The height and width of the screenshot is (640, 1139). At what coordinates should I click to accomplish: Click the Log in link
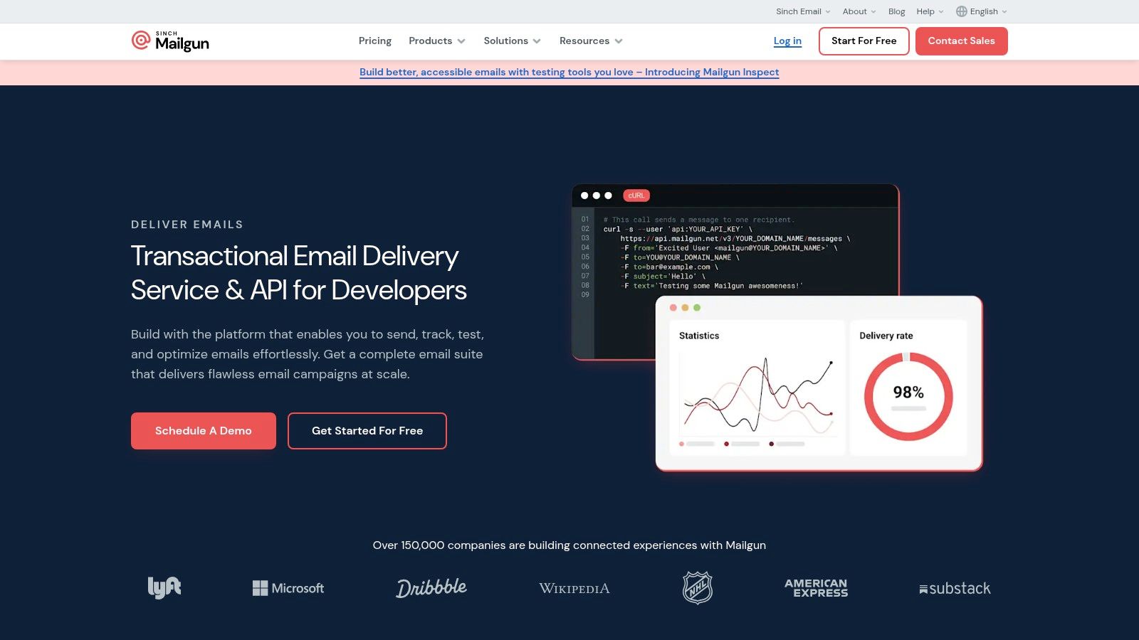point(787,41)
